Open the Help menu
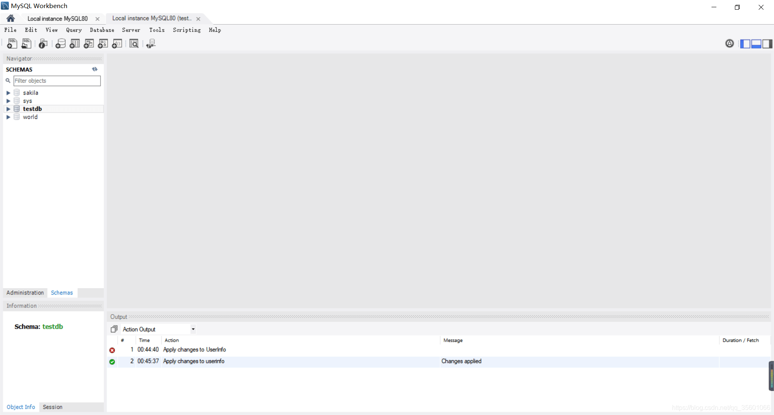The height and width of the screenshot is (415, 774). pyautogui.click(x=215, y=30)
